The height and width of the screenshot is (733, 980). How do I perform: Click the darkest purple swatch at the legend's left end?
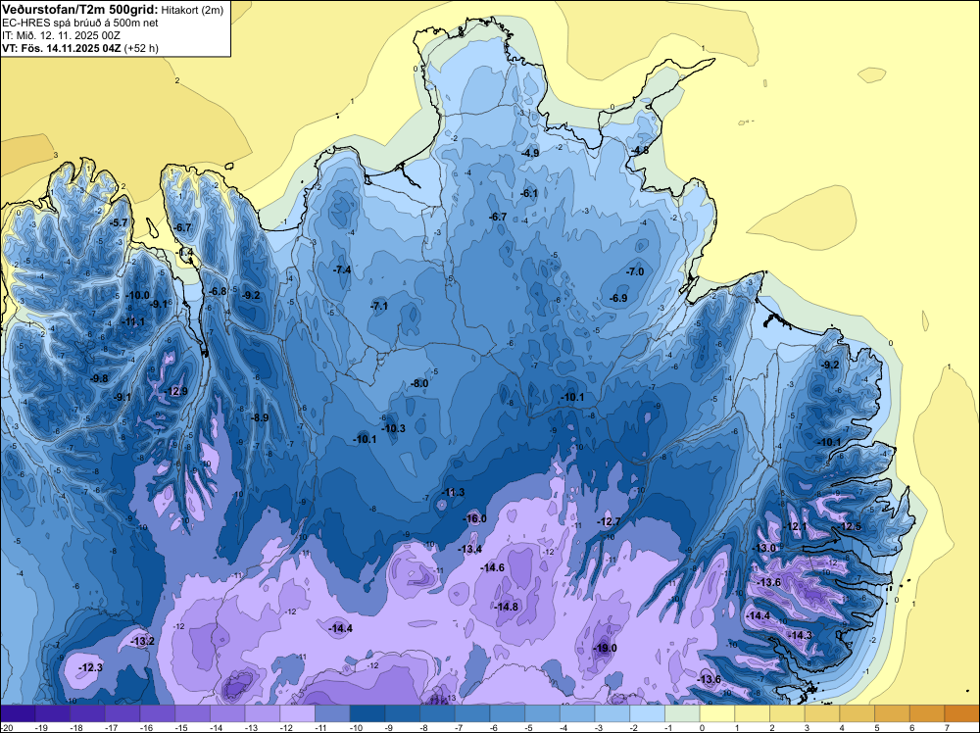tap(18, 713)
